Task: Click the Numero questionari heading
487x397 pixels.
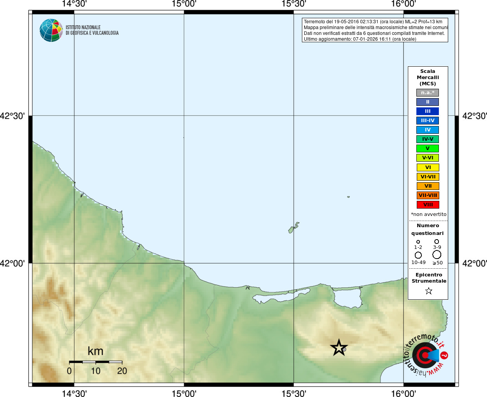Action: coord(428,230)
